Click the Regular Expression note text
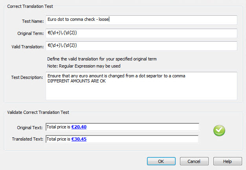246x170 pixels. click(x=83, y=66)
